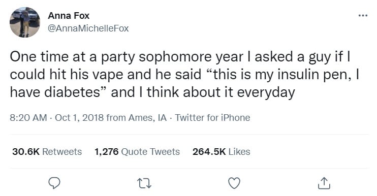Click the Anna Fox display name
Image resolution: width=377 pixels, height=196 pixels.
69,16
